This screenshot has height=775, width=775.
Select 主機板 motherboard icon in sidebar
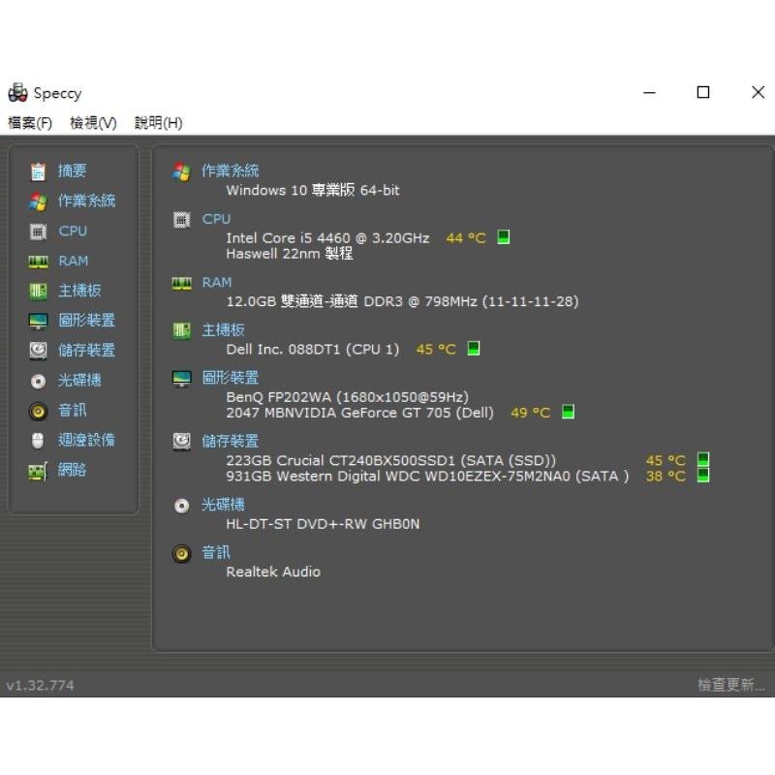(x=38, y=292)
